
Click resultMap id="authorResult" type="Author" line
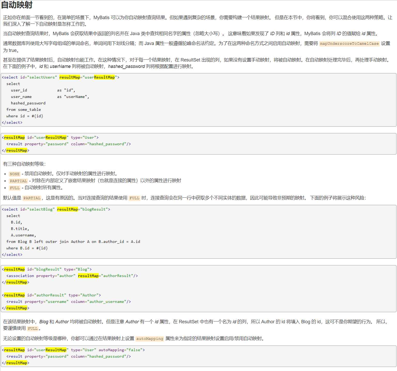[51, 295]
